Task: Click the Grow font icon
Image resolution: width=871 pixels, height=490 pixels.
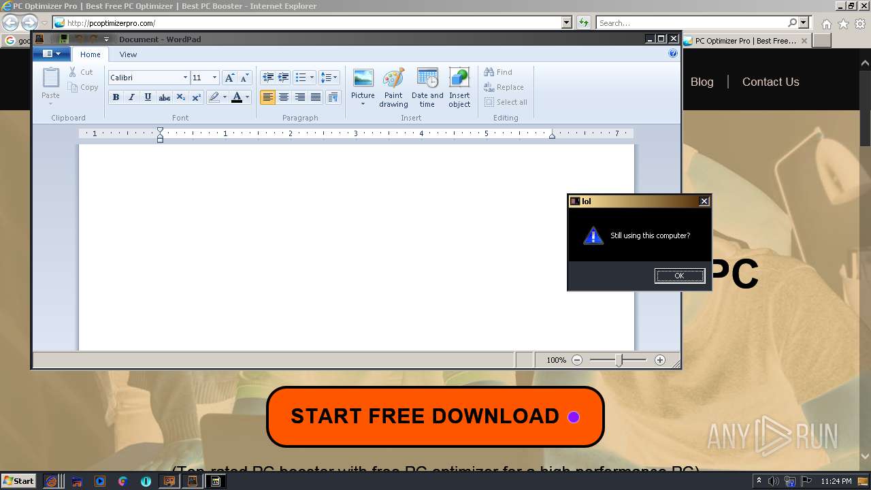Action: [x=230, y=78]
